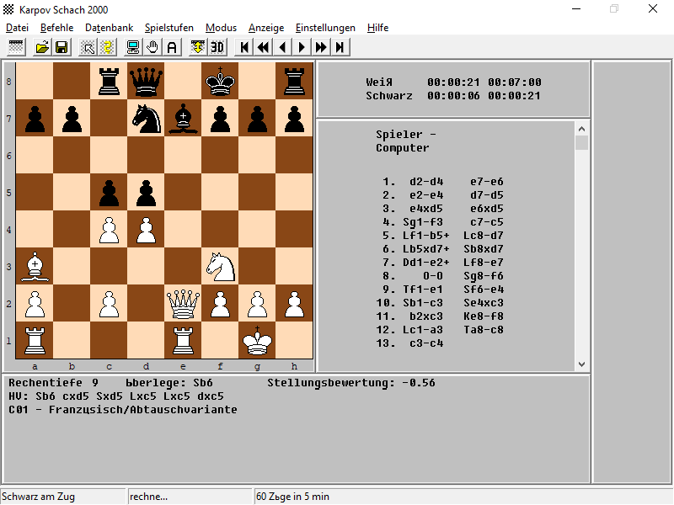Select the black pawn on h7
674x505 pixels.
point(294,118)
